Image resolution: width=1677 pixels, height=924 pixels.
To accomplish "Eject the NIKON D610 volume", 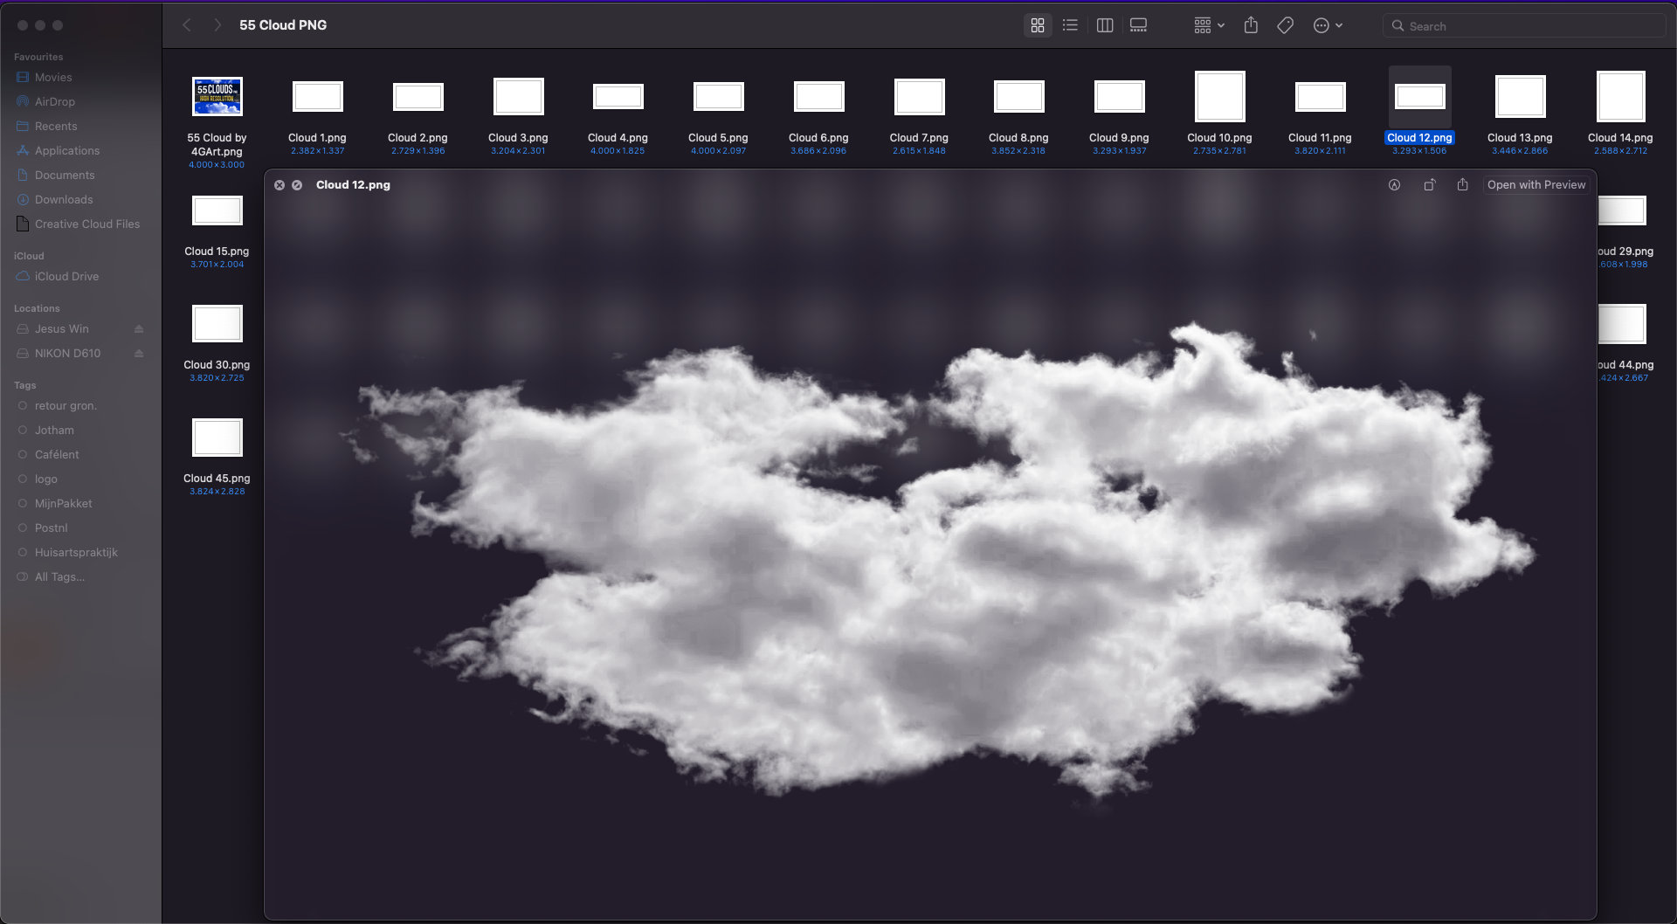I will point(139,353).
